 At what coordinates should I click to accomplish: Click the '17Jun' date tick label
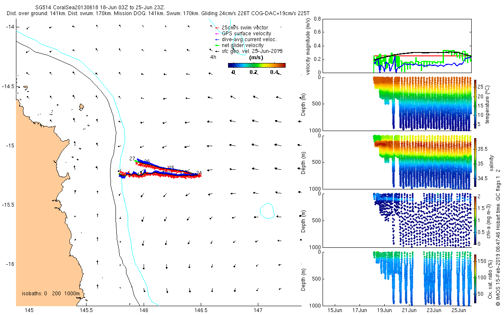click(360, 310)
